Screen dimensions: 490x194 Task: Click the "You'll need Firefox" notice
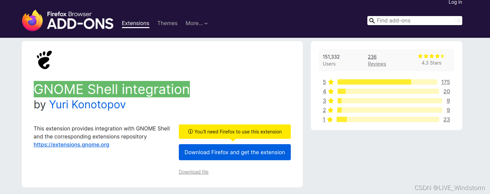pos(235,132)
